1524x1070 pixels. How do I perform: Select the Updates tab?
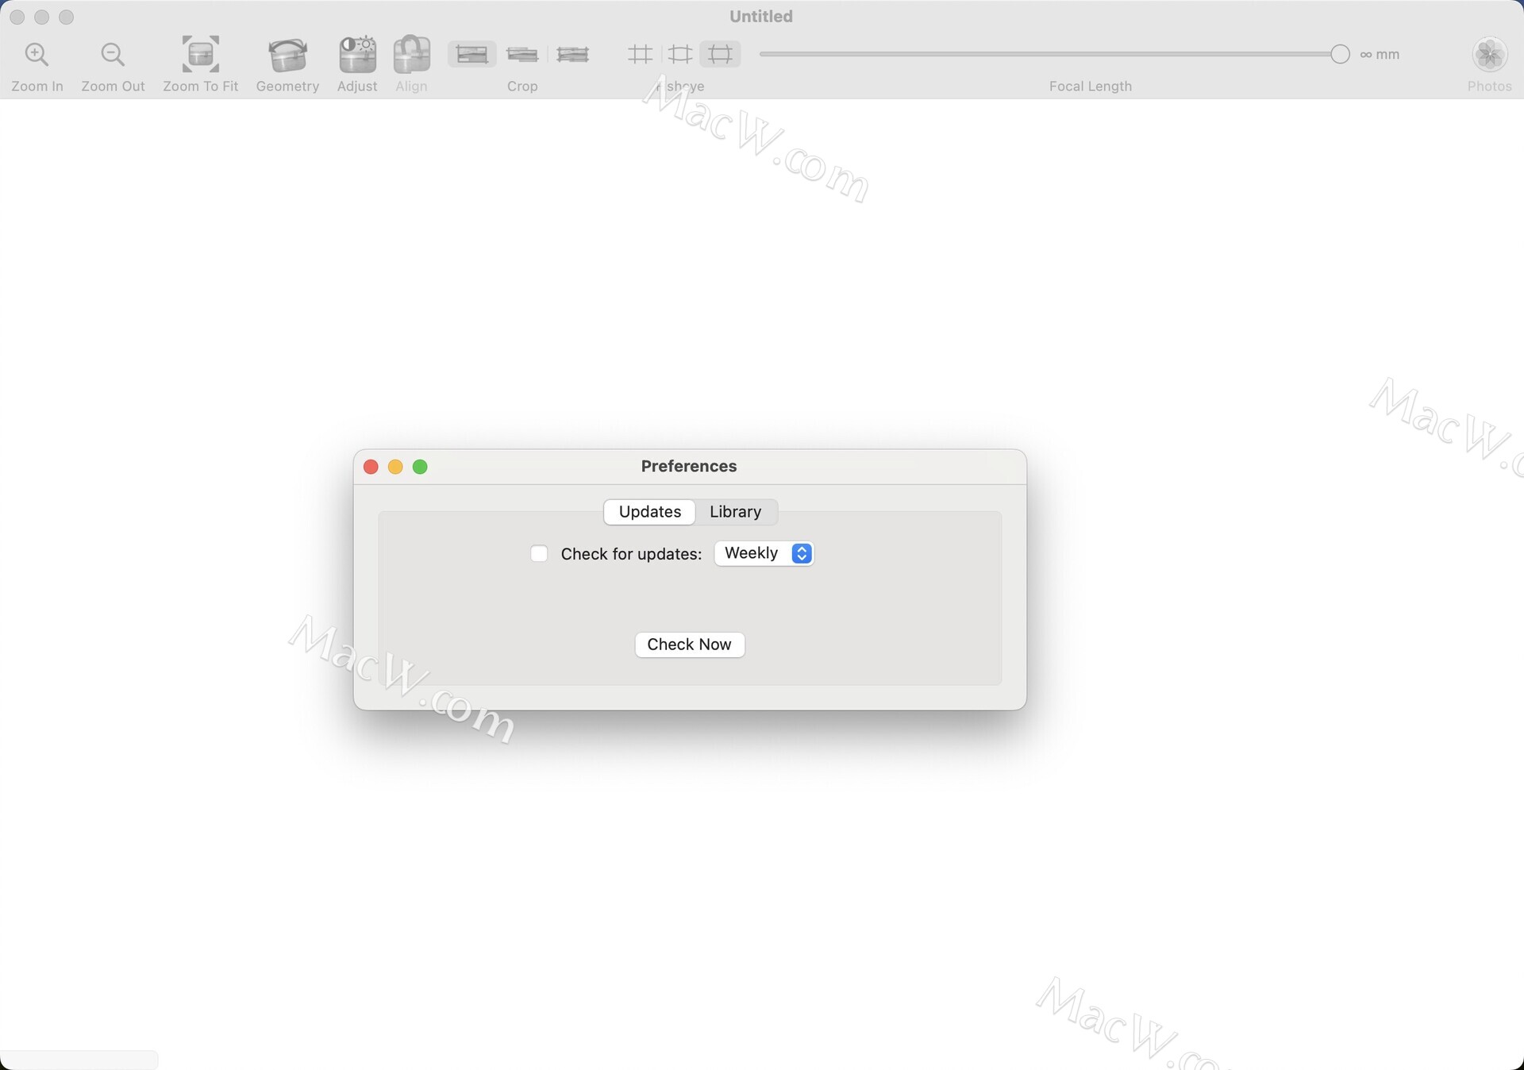[x=649, y=512]
